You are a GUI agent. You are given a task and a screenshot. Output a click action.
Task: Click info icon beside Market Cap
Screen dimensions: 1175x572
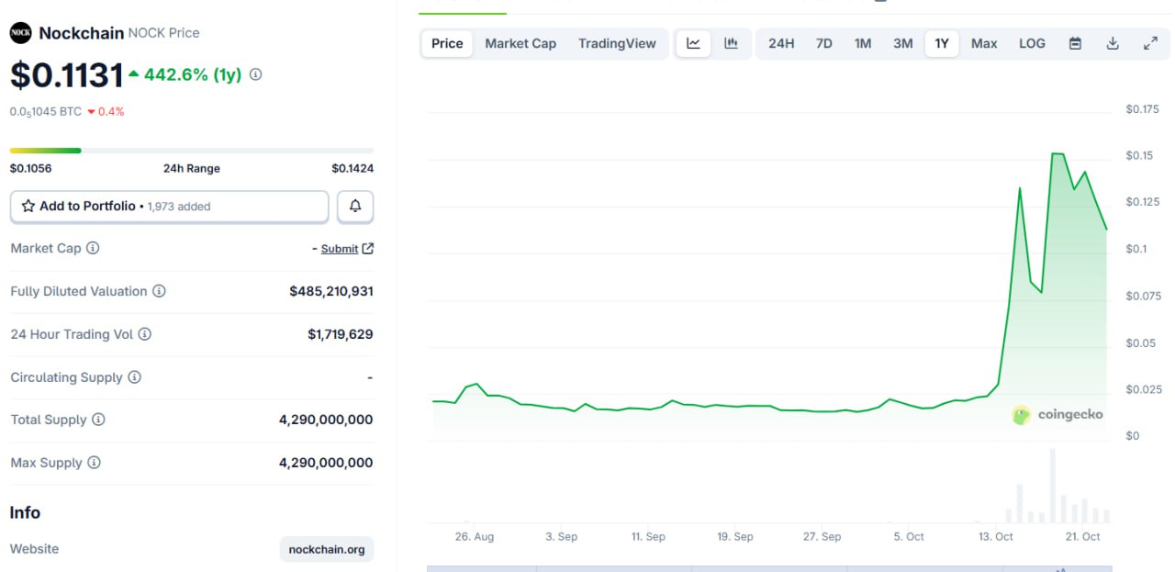pos(93,249)
